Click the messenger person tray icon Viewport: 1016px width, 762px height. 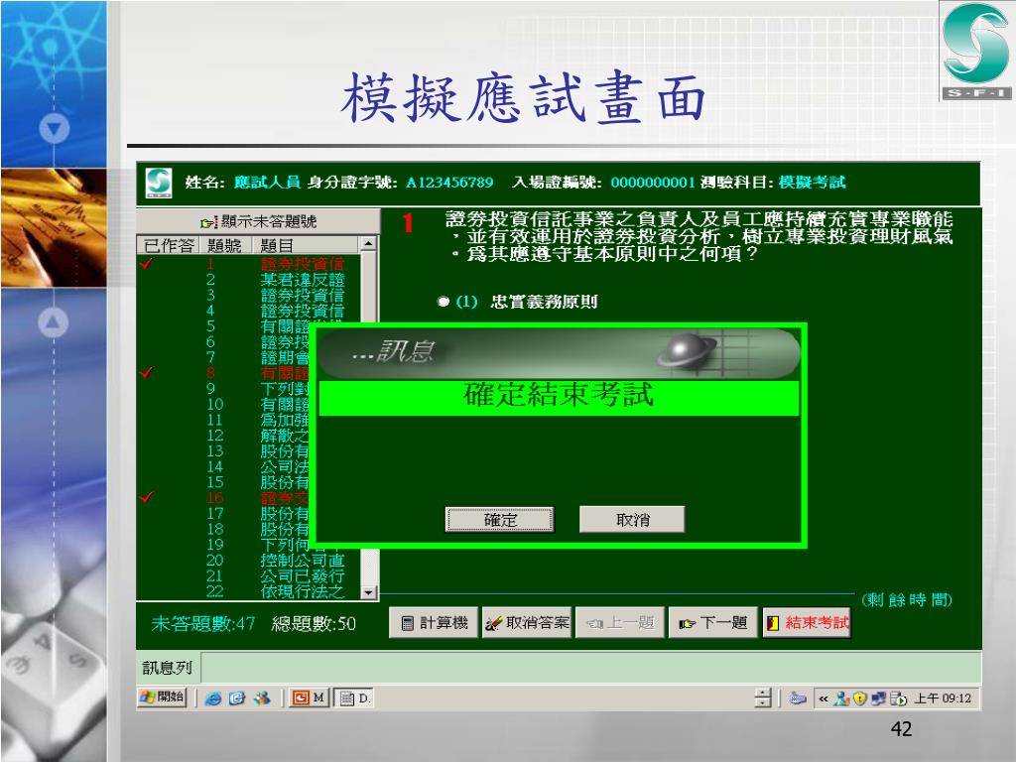(841, 698)
